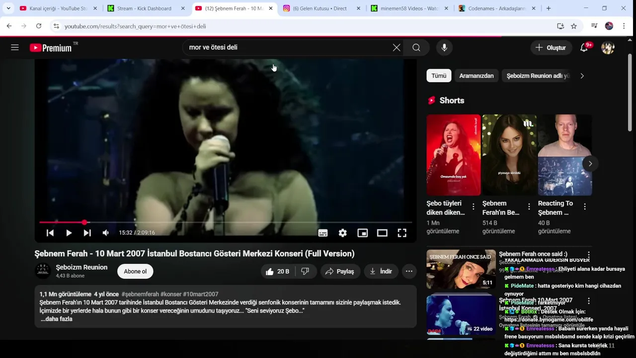The width and height of the screenshot is (636, 358).
Task: Dislike the video
Action: [x=306, y=271]
